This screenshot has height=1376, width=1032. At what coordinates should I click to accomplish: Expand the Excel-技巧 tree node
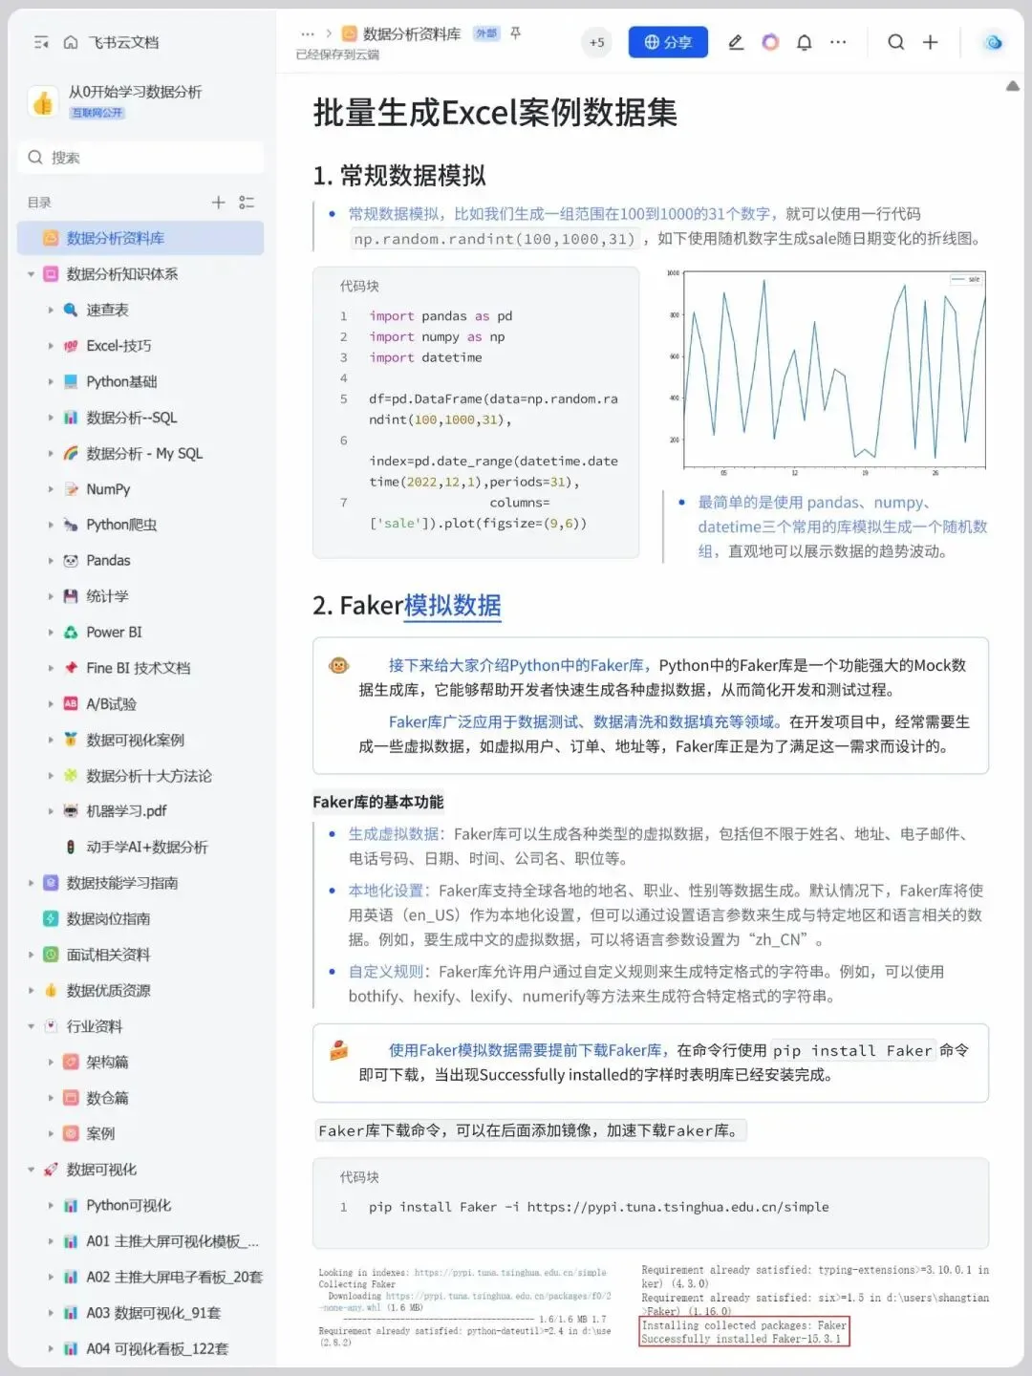coord(51,346)
